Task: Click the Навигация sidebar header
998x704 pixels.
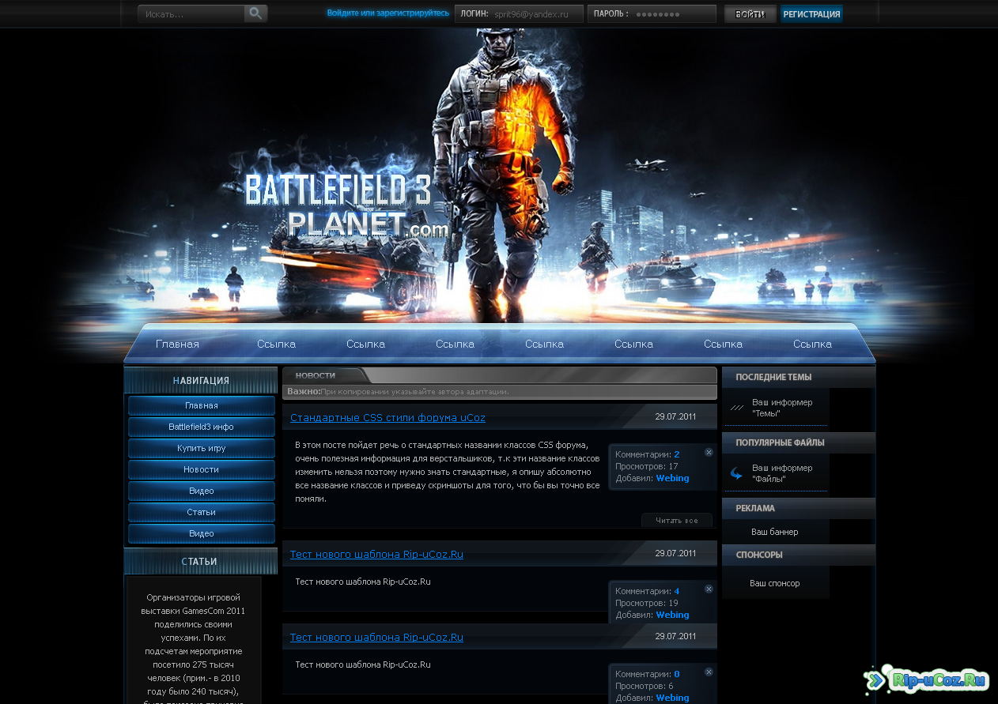Action: point(201,380)
